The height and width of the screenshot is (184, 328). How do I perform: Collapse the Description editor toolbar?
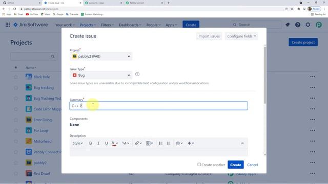click(x=242, y=143)
